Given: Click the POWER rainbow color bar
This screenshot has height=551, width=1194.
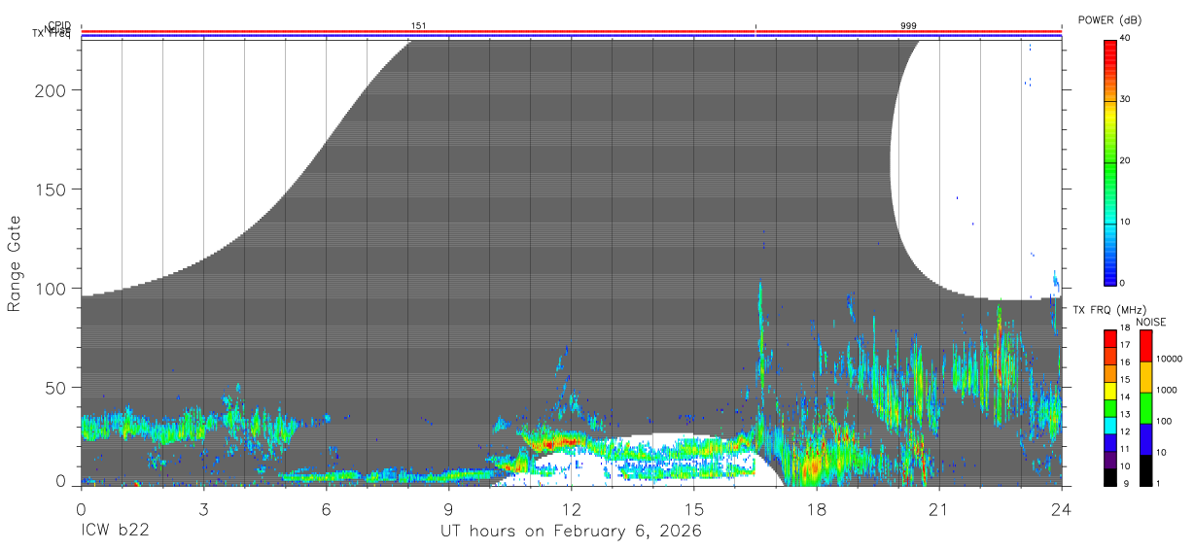Looking at the screenshot, I should [x=1109, y=162].
